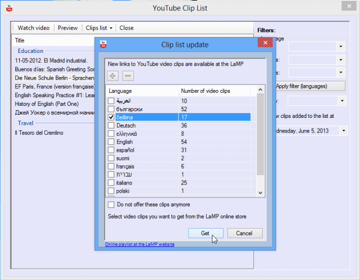360x280 pixels.
Task: Select Buenos días: Spanish Greeting row
Action: click(53, 69)
